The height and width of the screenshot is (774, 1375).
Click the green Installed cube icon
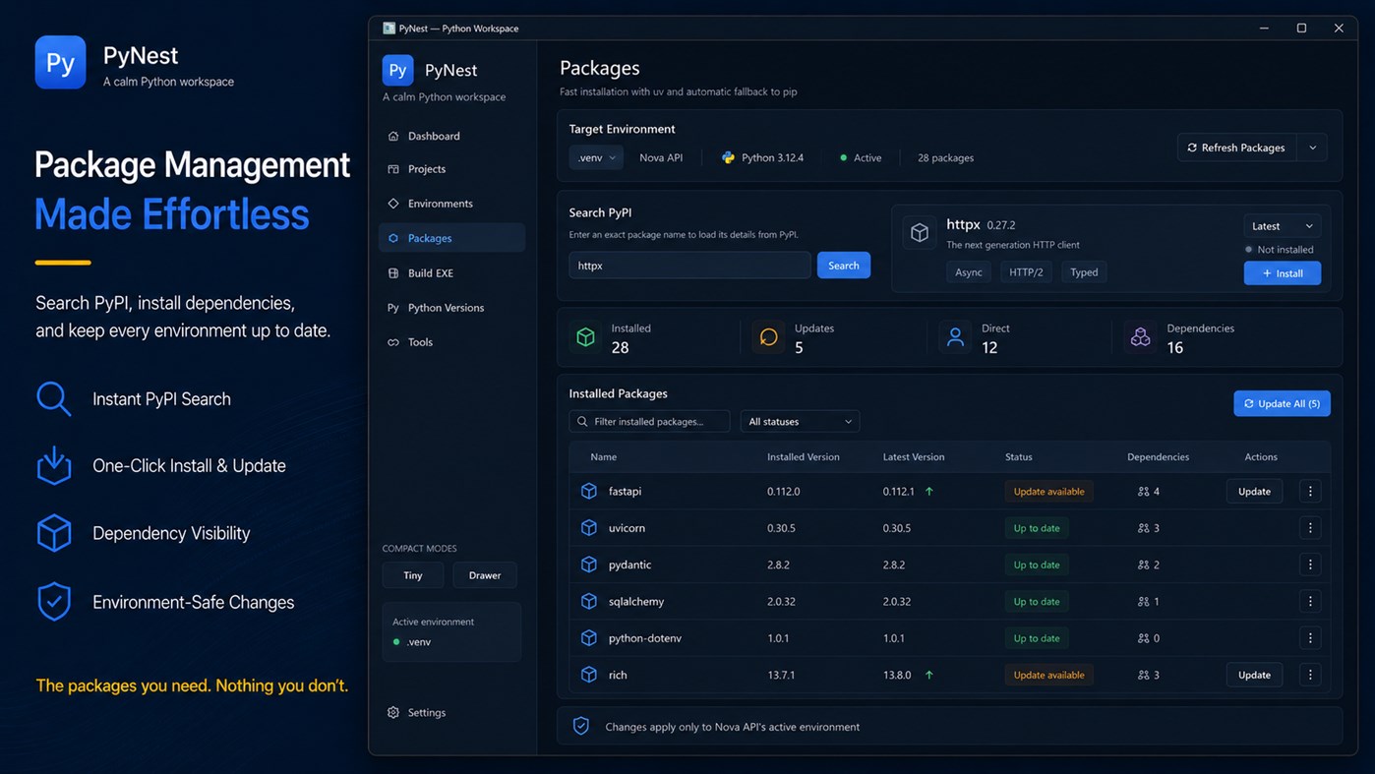585,337
